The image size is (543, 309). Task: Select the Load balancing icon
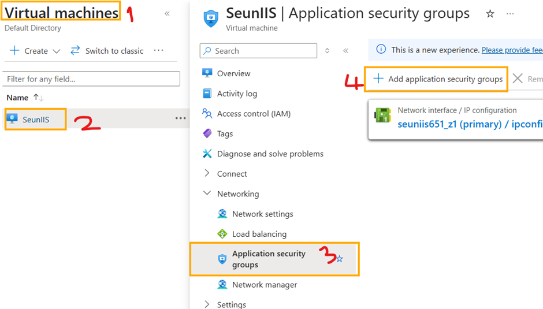[x=222, y=234]
